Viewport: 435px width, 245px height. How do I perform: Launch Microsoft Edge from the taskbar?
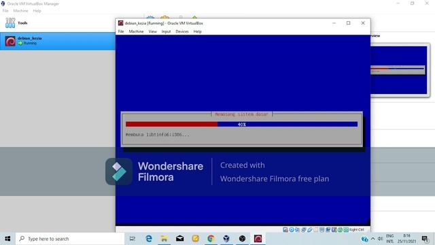[x=149, y=239]
